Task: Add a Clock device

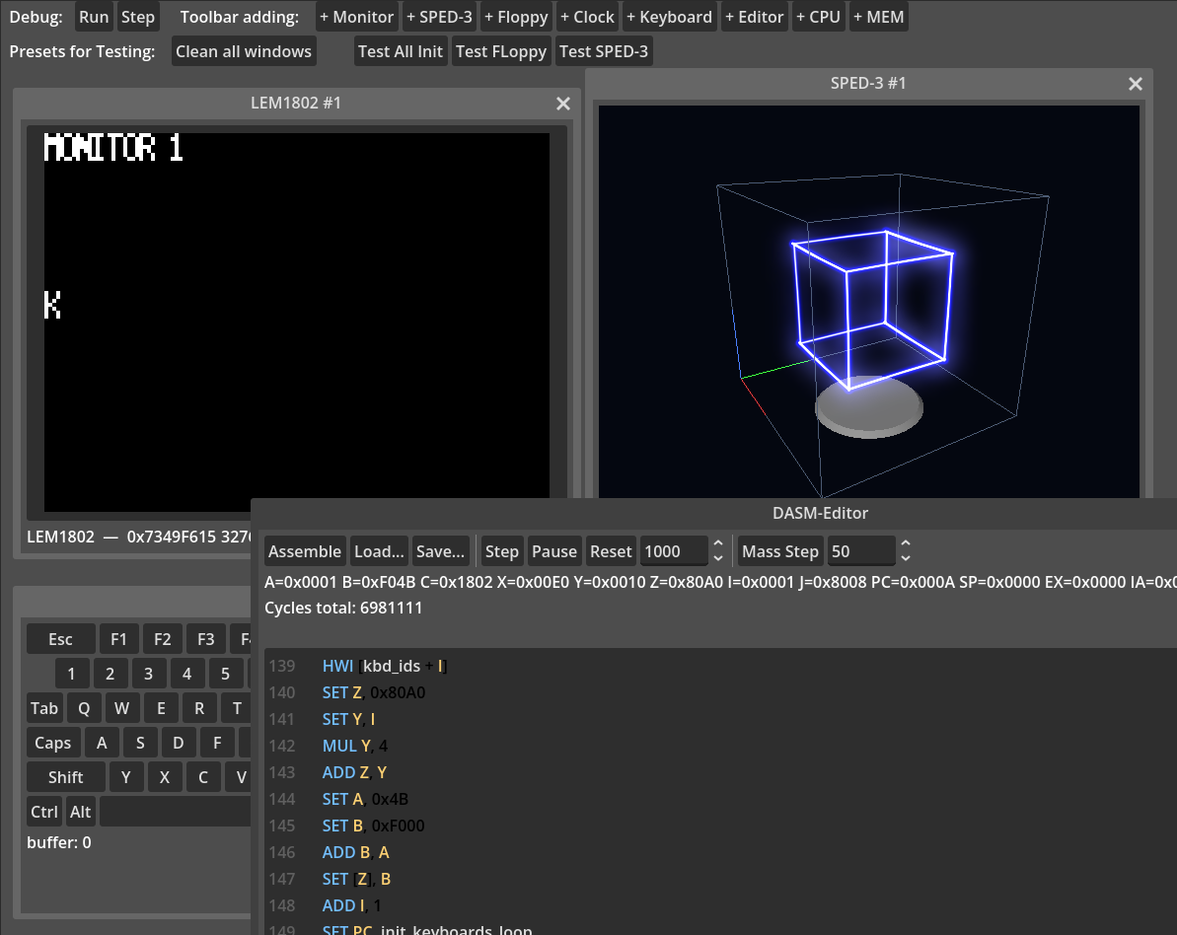Action: click(x=588, y=17)
